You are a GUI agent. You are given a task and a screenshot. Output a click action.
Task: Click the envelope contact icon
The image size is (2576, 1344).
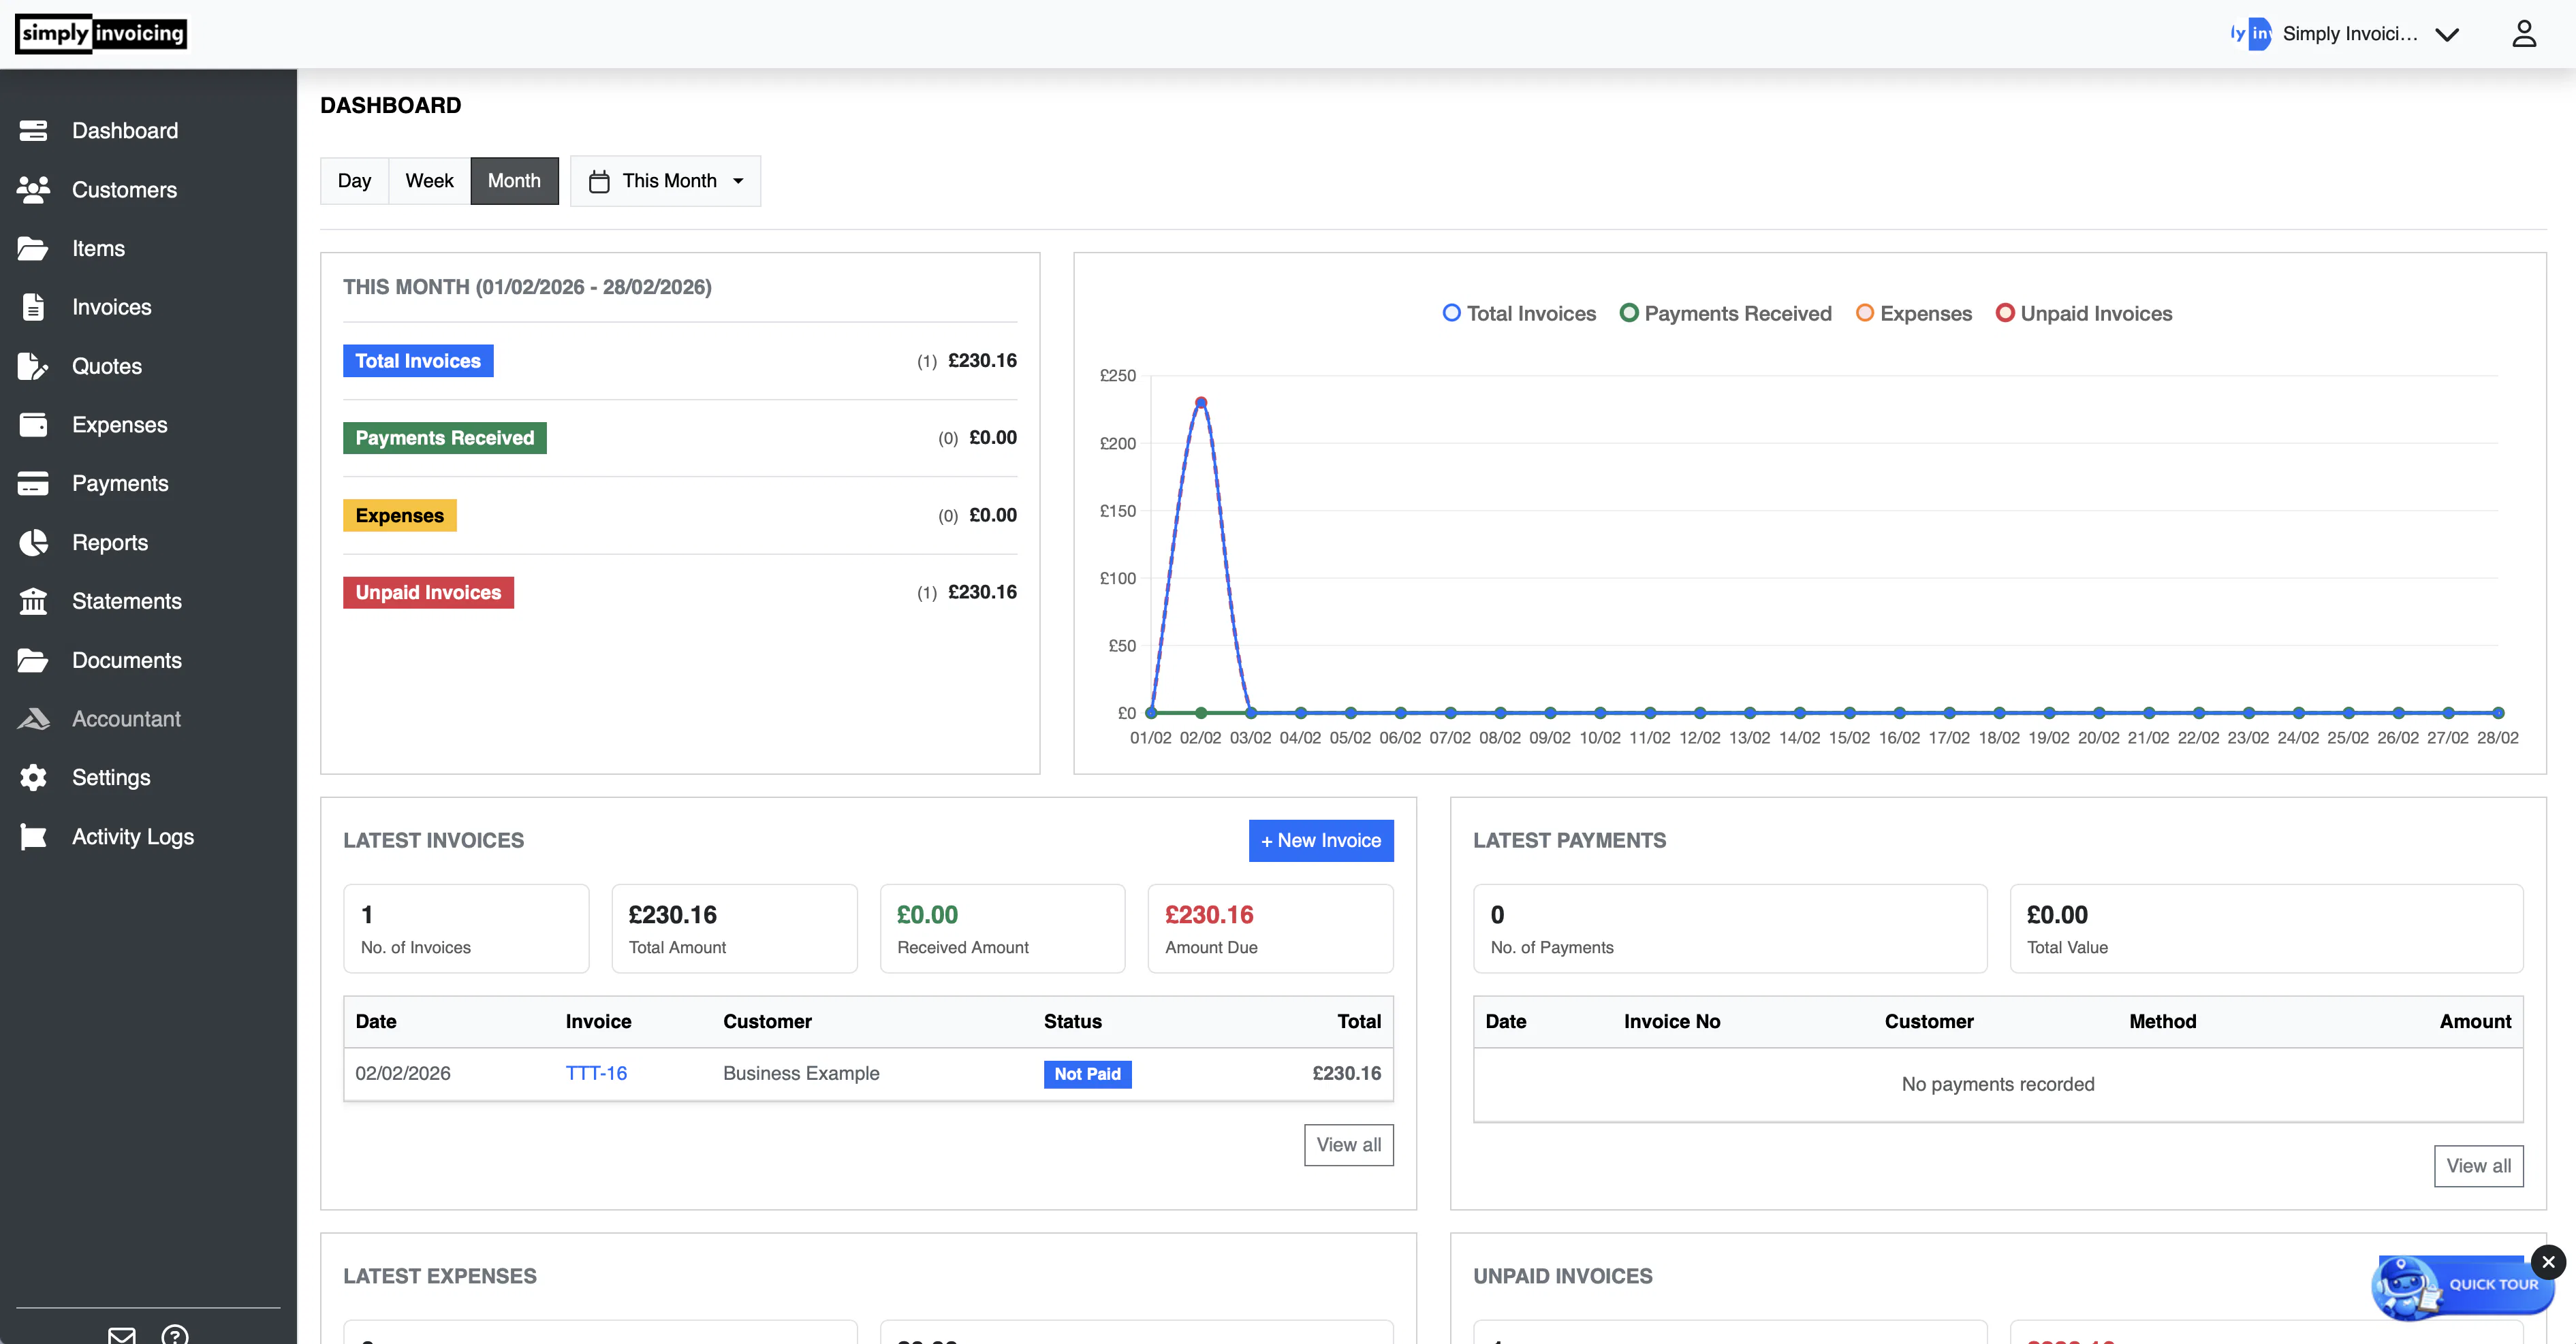click(x=122, y=1335)
